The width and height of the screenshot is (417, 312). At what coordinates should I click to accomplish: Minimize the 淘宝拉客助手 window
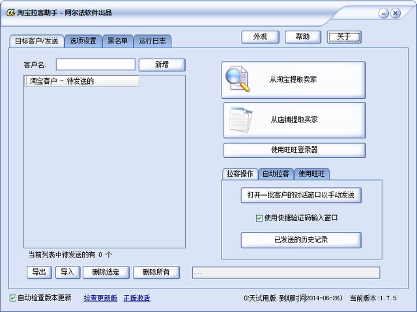point(384,13)
